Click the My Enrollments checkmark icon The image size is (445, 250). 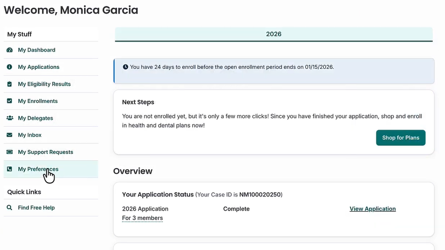(9, 101)
